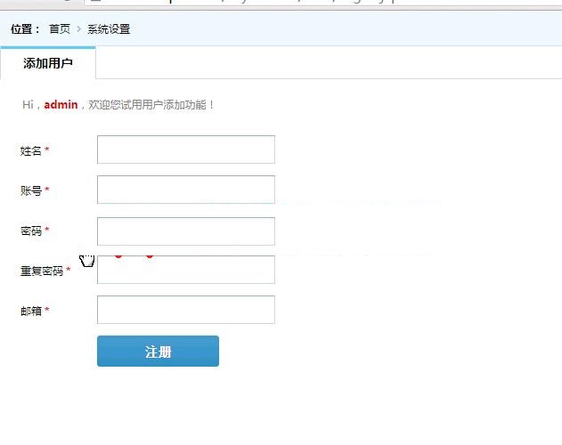Submit the form with 注册 button

click(158, 352)
